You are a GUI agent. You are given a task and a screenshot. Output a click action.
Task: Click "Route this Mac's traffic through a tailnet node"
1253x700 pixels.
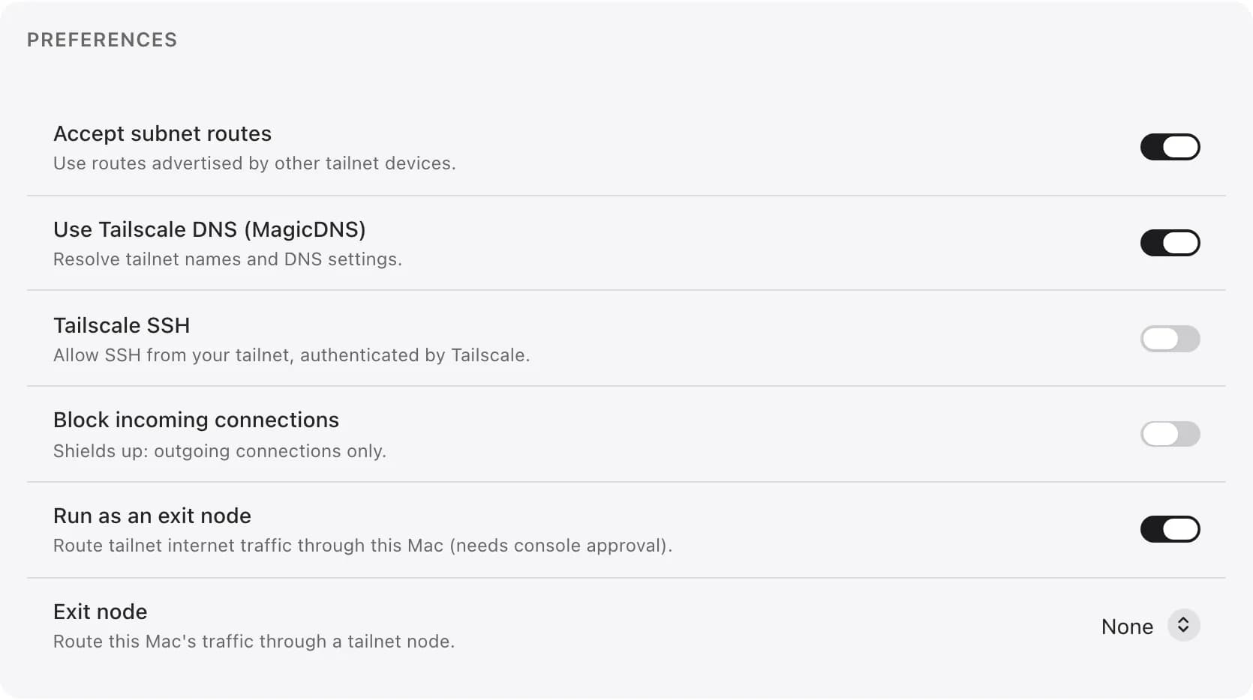(254, 642)
